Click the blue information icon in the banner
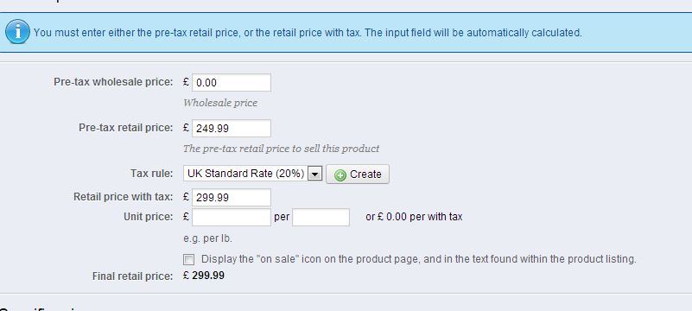This screenshot has width=692, height=311. [x=17, y=32]
